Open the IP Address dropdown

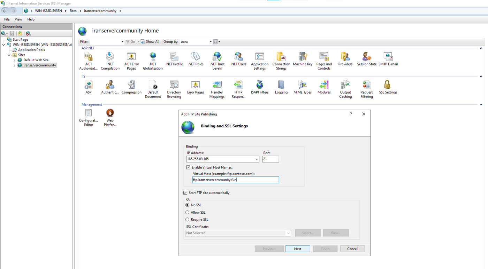point(257,159)
